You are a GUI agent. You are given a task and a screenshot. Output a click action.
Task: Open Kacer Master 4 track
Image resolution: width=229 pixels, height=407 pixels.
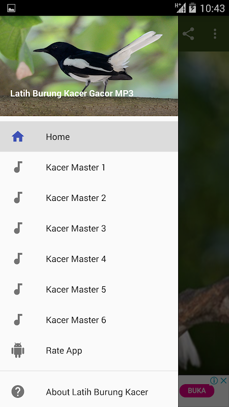(x=89, y=259)
